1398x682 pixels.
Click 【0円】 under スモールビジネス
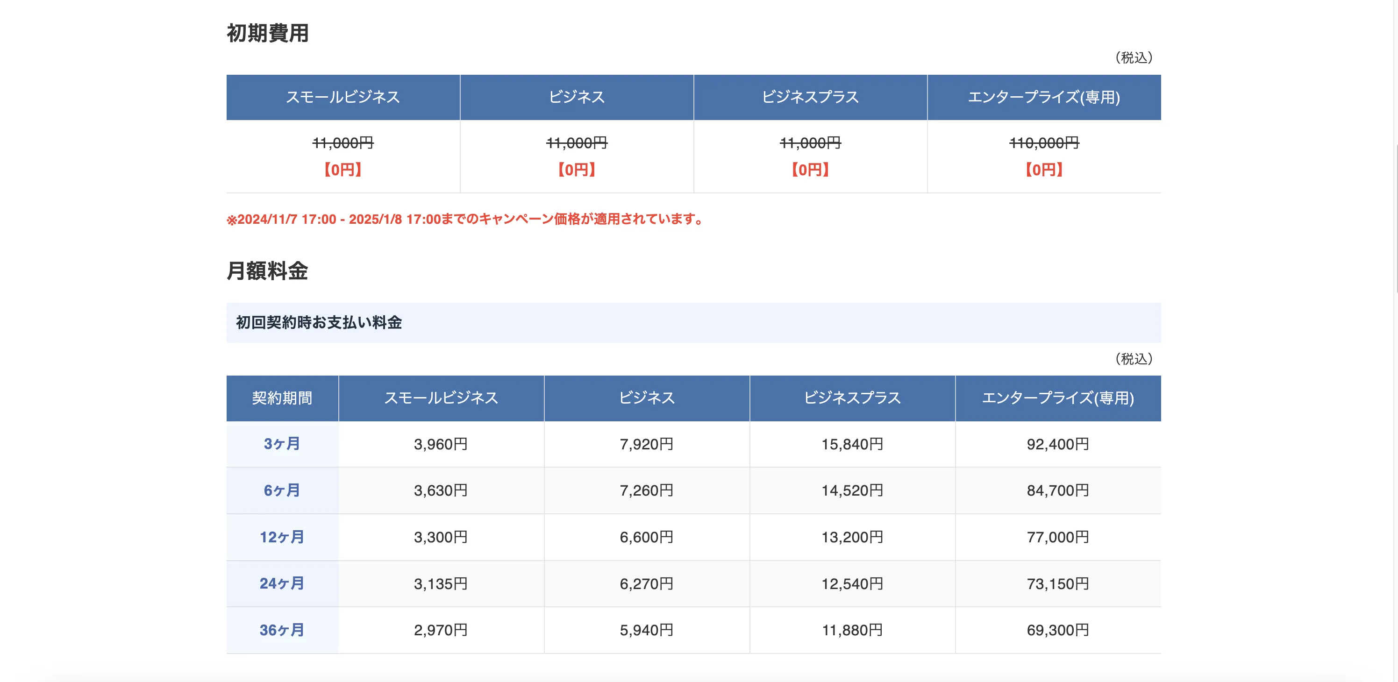[343, 170]
